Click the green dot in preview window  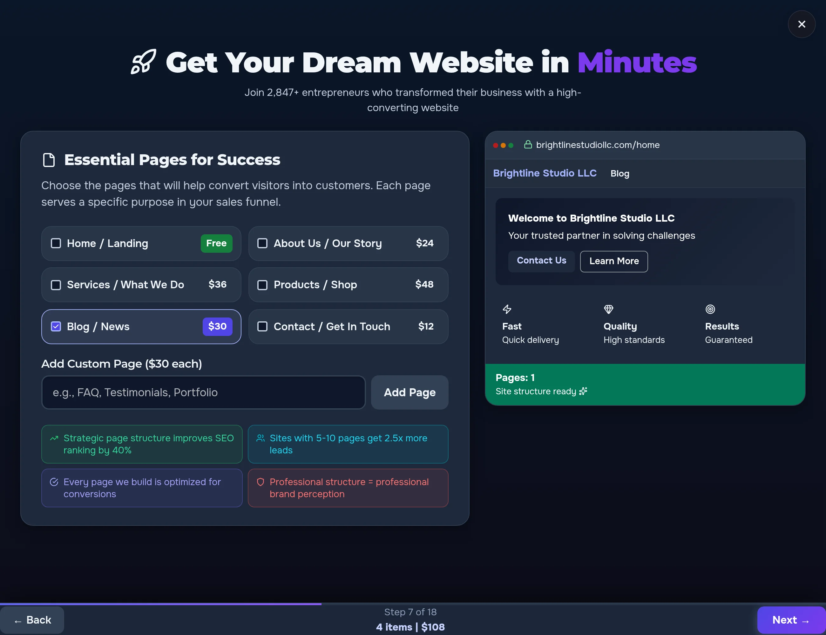point(511,145)
